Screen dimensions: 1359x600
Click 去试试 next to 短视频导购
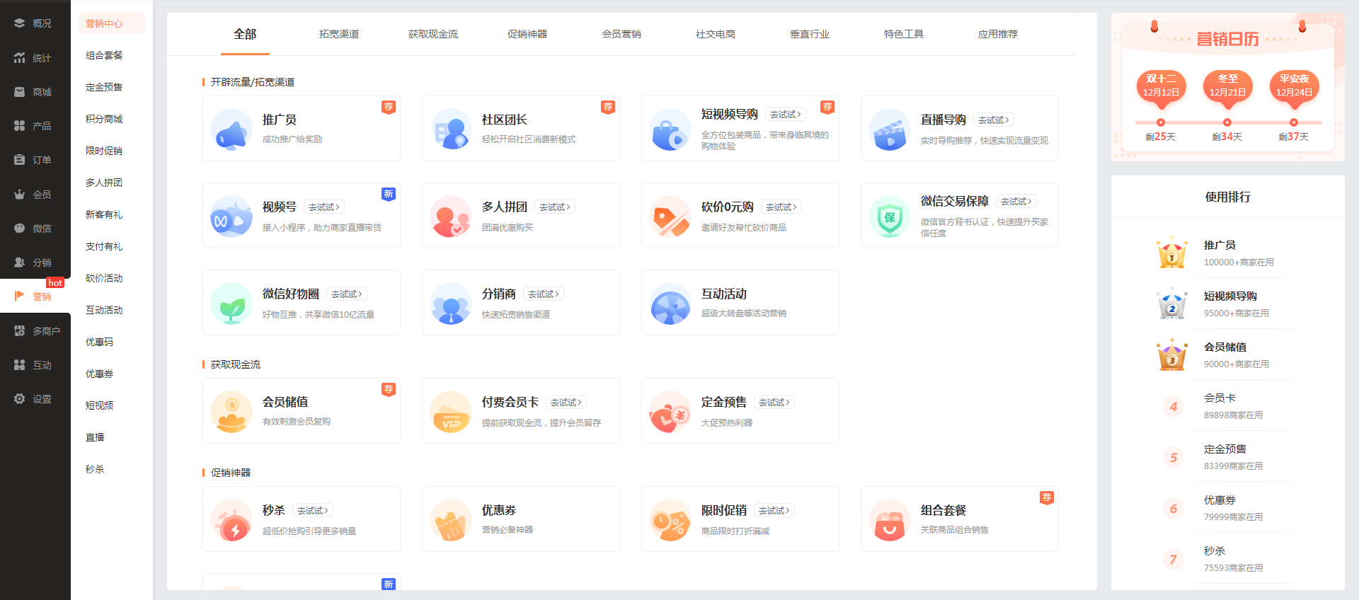786,115
